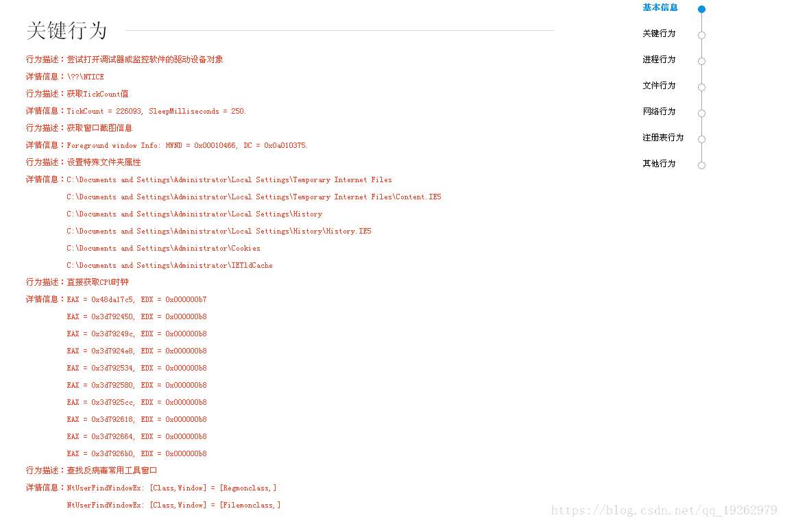Click the path ending in Content.IE5

254,197
